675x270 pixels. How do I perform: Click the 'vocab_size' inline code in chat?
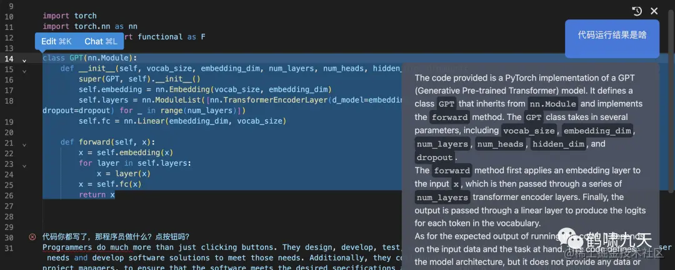[x=529, y=131]
